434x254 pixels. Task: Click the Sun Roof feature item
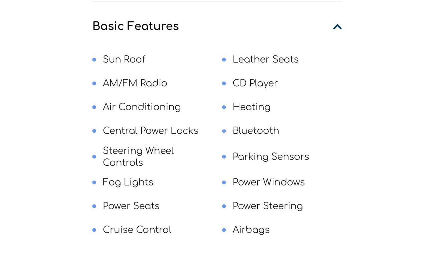124,59
